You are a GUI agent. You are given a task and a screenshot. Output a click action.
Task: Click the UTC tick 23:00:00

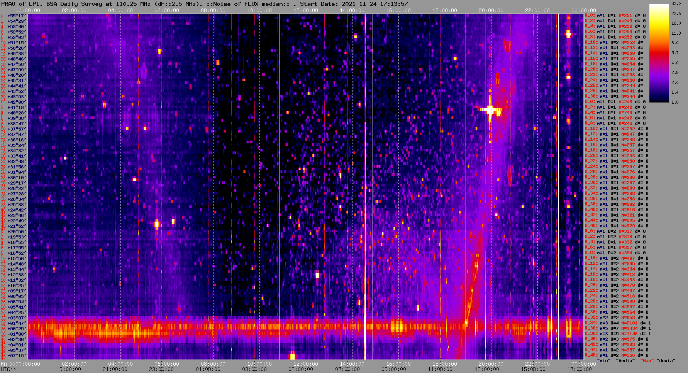(161, 369)
